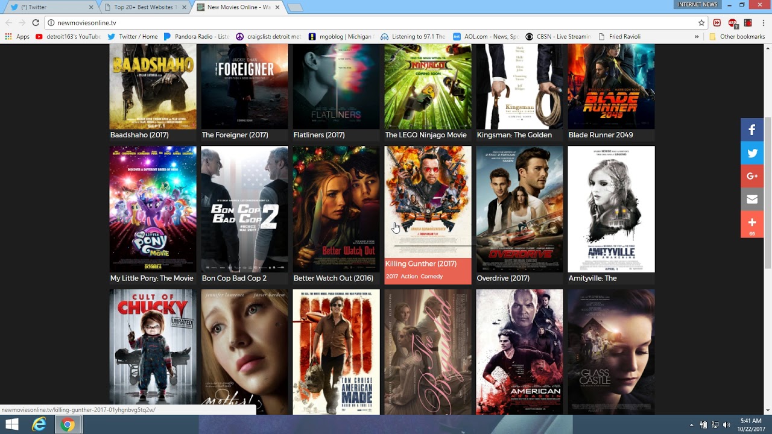Image resolution: width=772 pixels, height=434 pixels.
Task: Go back in browser history
Action: tap(8, 23)
